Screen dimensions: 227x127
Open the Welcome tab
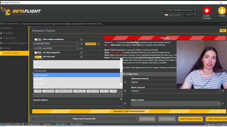click(14, 28)
